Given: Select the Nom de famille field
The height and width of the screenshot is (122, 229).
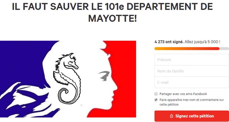Looking at the screenshot, I should pyautogui.click(x=192, y=71).
